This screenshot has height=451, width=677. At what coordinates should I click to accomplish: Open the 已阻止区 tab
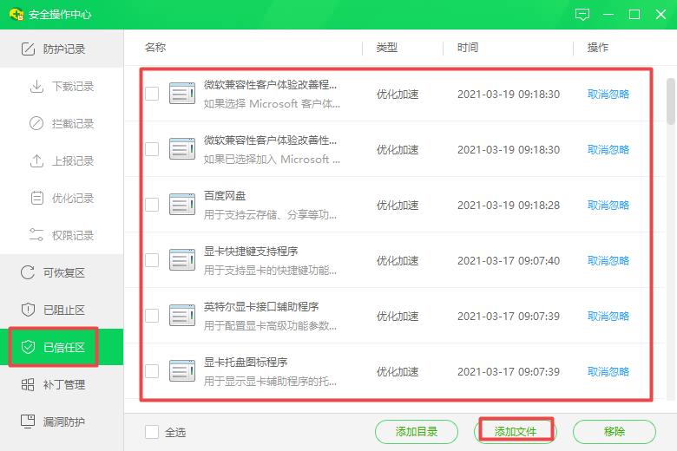tap(61, 310)
